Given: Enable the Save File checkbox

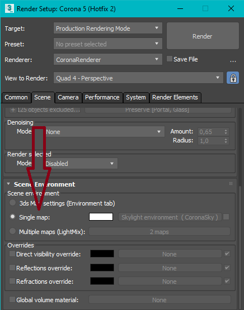Looking at the screenshot, I should (x=170, y=59).
